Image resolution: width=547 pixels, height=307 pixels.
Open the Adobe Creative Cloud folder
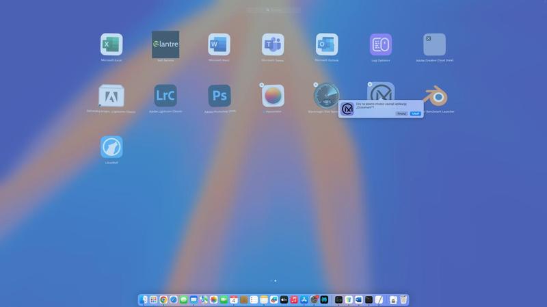coord(434,44)
